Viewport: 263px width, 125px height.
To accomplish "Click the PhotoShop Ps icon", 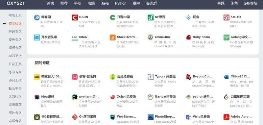I will [x=151, y=117].
